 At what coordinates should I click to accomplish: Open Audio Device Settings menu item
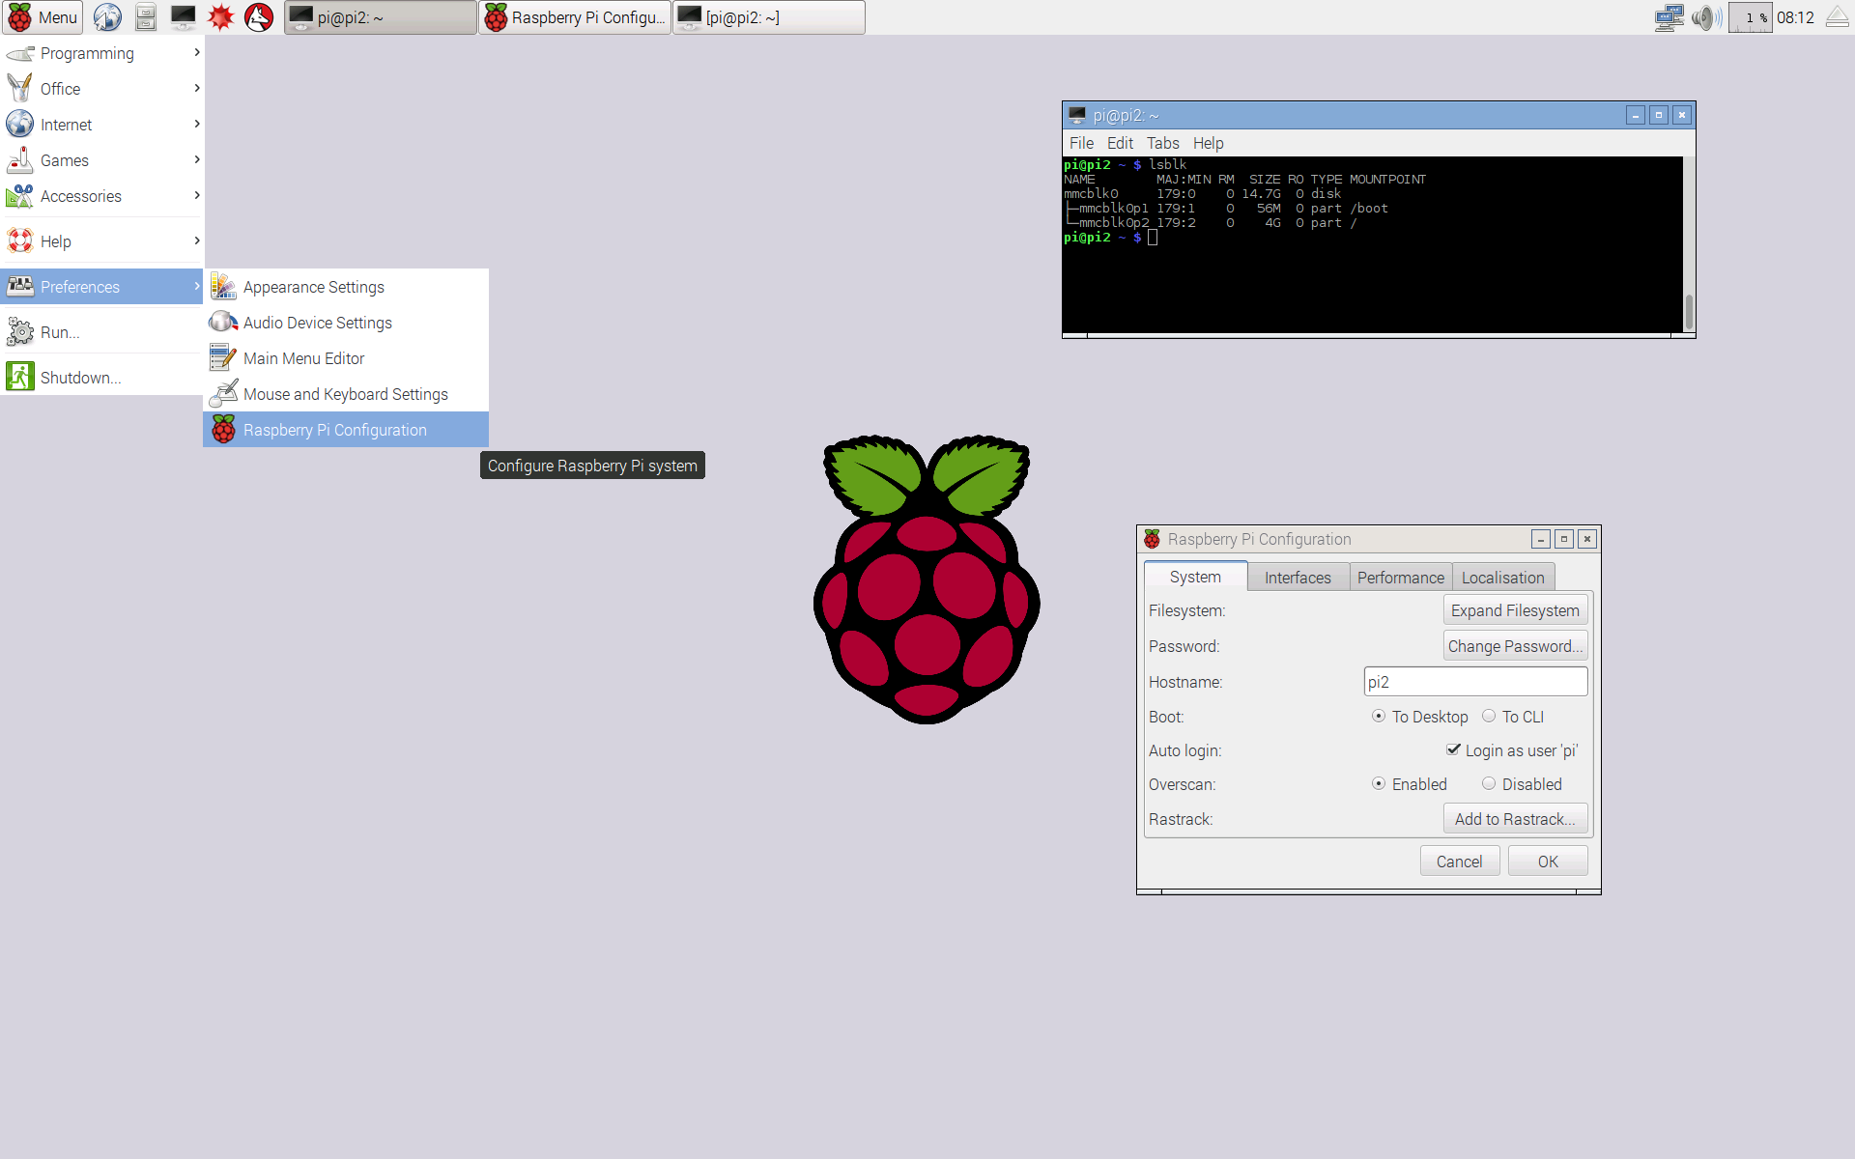coord(317,322)
